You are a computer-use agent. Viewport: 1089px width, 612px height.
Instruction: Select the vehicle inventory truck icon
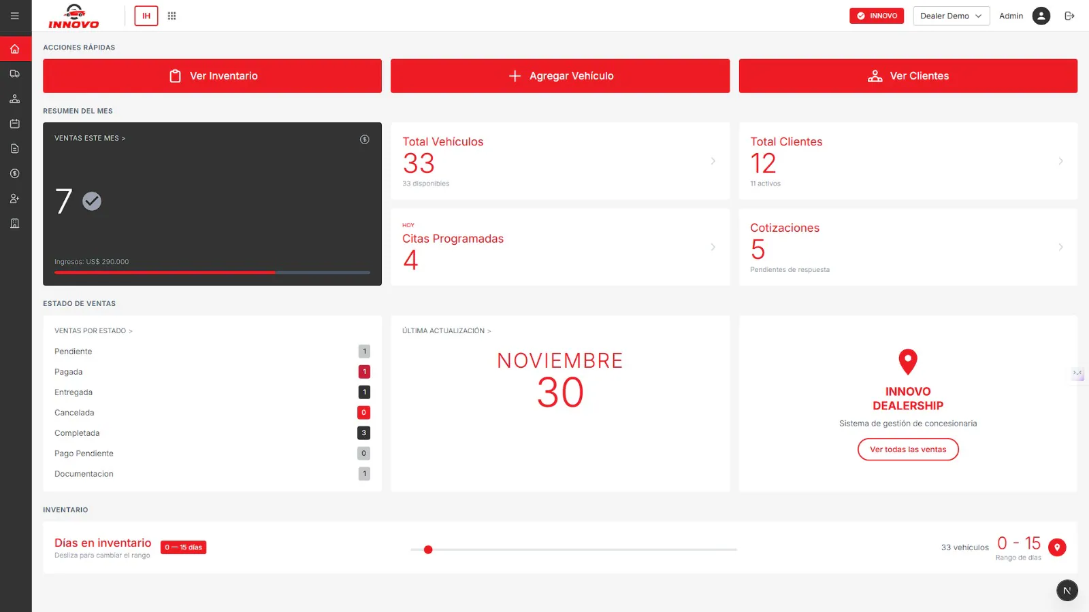(15, 73)
